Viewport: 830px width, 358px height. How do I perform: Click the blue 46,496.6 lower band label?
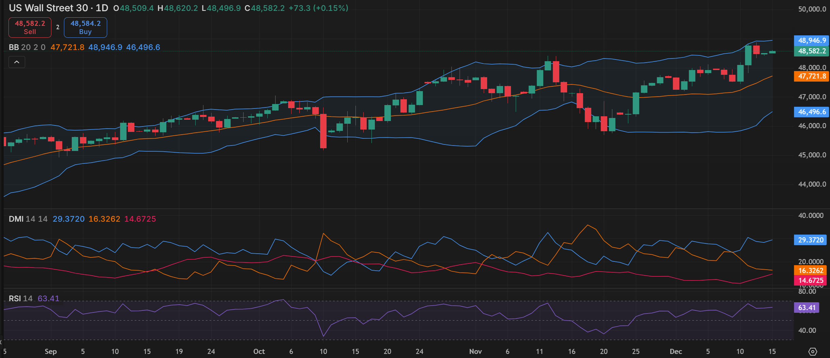click(812, 112)
